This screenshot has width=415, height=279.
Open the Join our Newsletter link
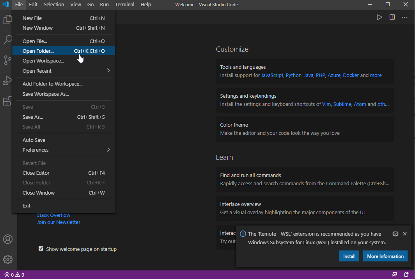(x=59, y=222)
